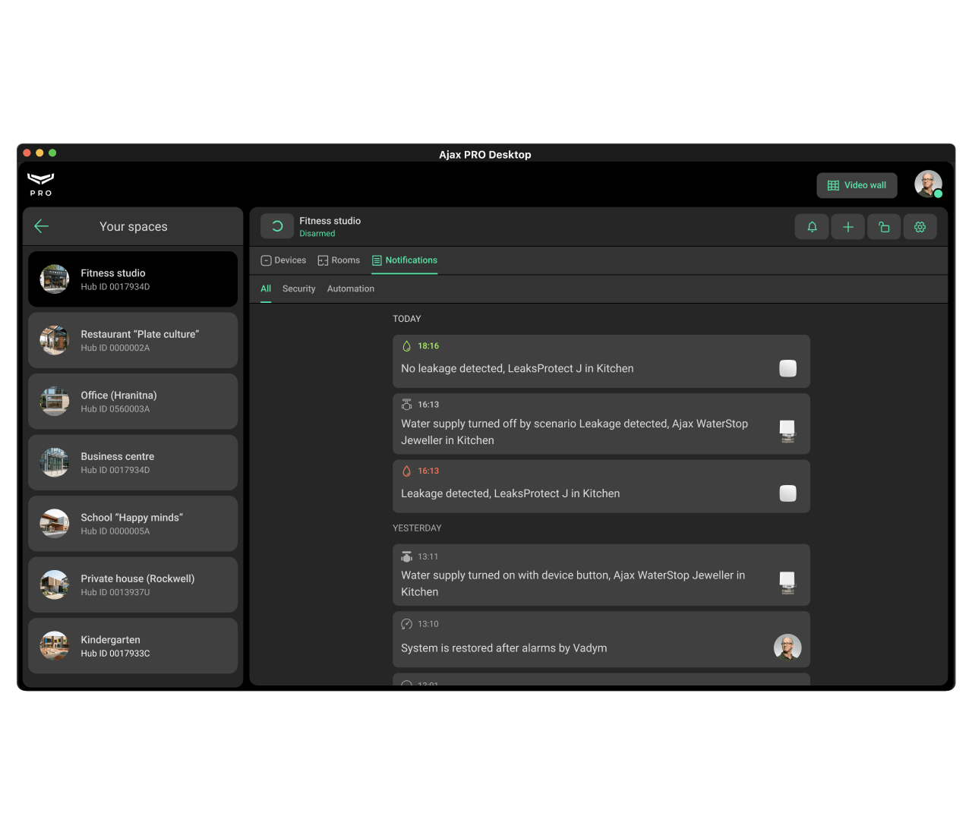Open "Leakage detected, LeaksProtect J" notification
Image resolution: width=972 pixels, height=835 pixels.
click(x=601, y=487)
